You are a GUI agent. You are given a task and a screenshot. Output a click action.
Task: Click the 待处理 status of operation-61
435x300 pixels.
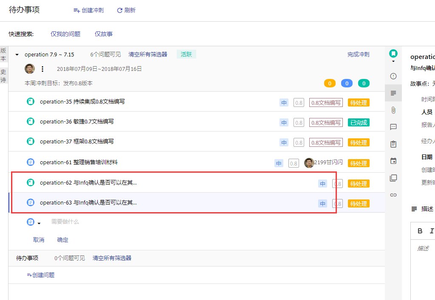(x=359, y=163)
